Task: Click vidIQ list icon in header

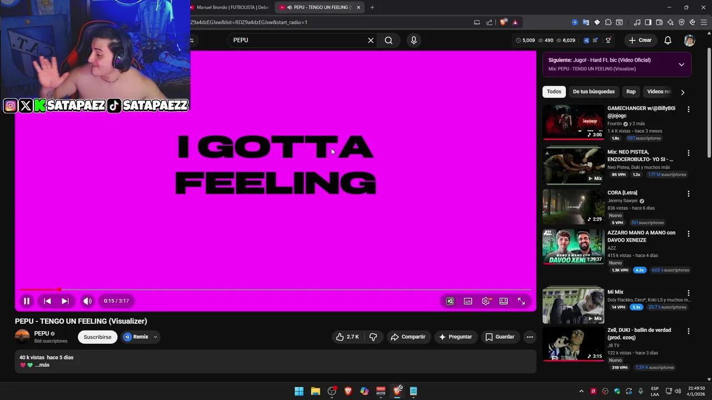Action: (595, 40)
